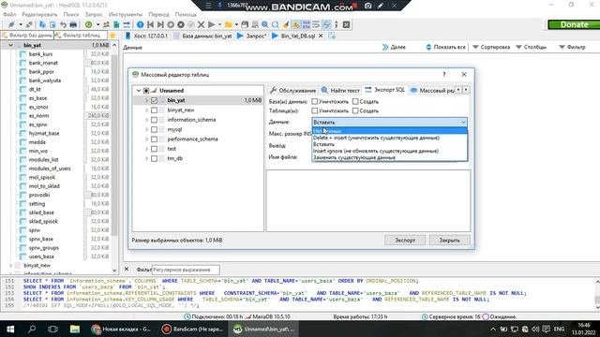The height and width of the screenshot is (337, 600).
Task: Open the 'Данные' combo box arrow
Action: tap(463, 123)
